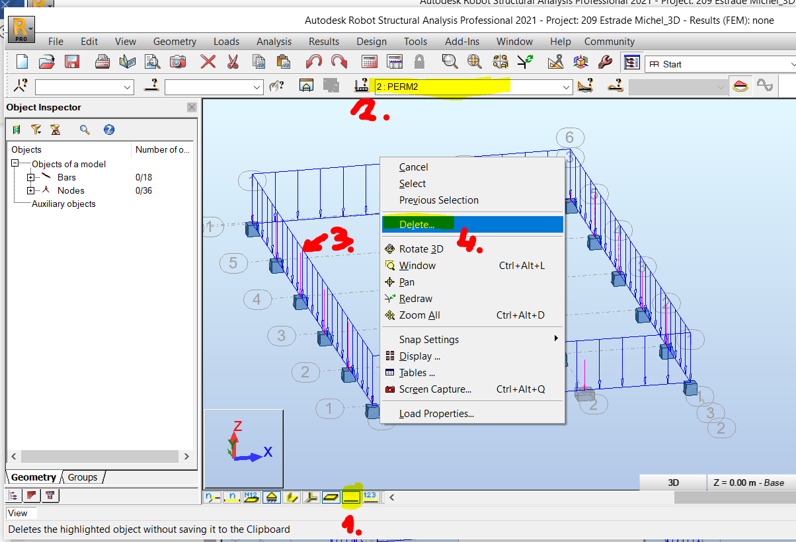Open Snap Settings submenu arrow
Screen dimensions: 796x542
point(556,338)
